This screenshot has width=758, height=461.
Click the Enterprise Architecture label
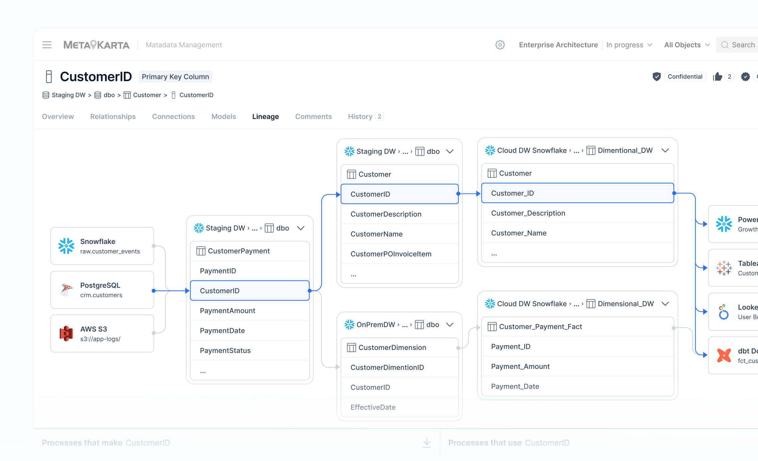click(559, 45)
